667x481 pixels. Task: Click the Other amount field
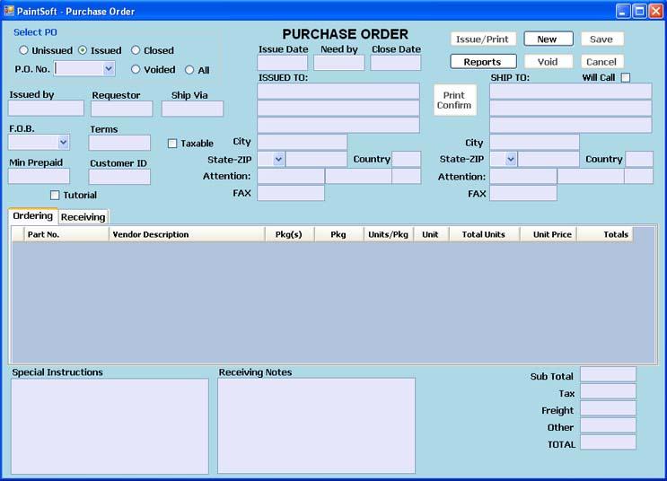pos(608,425)
